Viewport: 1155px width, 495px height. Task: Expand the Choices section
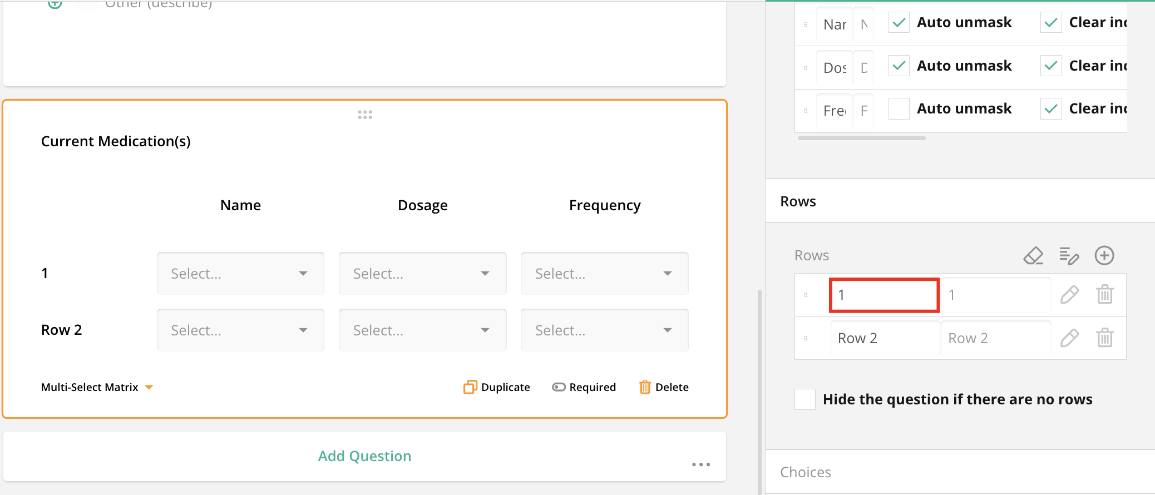(x=806, y=472)
